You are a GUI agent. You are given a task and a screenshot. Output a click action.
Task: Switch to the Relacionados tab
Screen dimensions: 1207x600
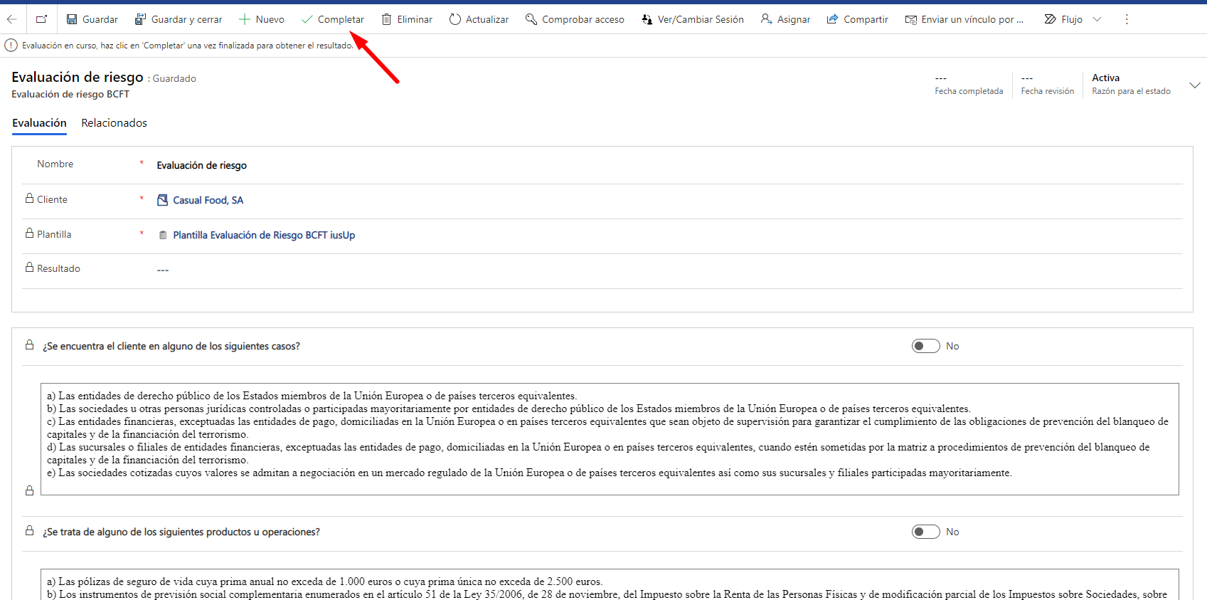[x=114, y=123]
